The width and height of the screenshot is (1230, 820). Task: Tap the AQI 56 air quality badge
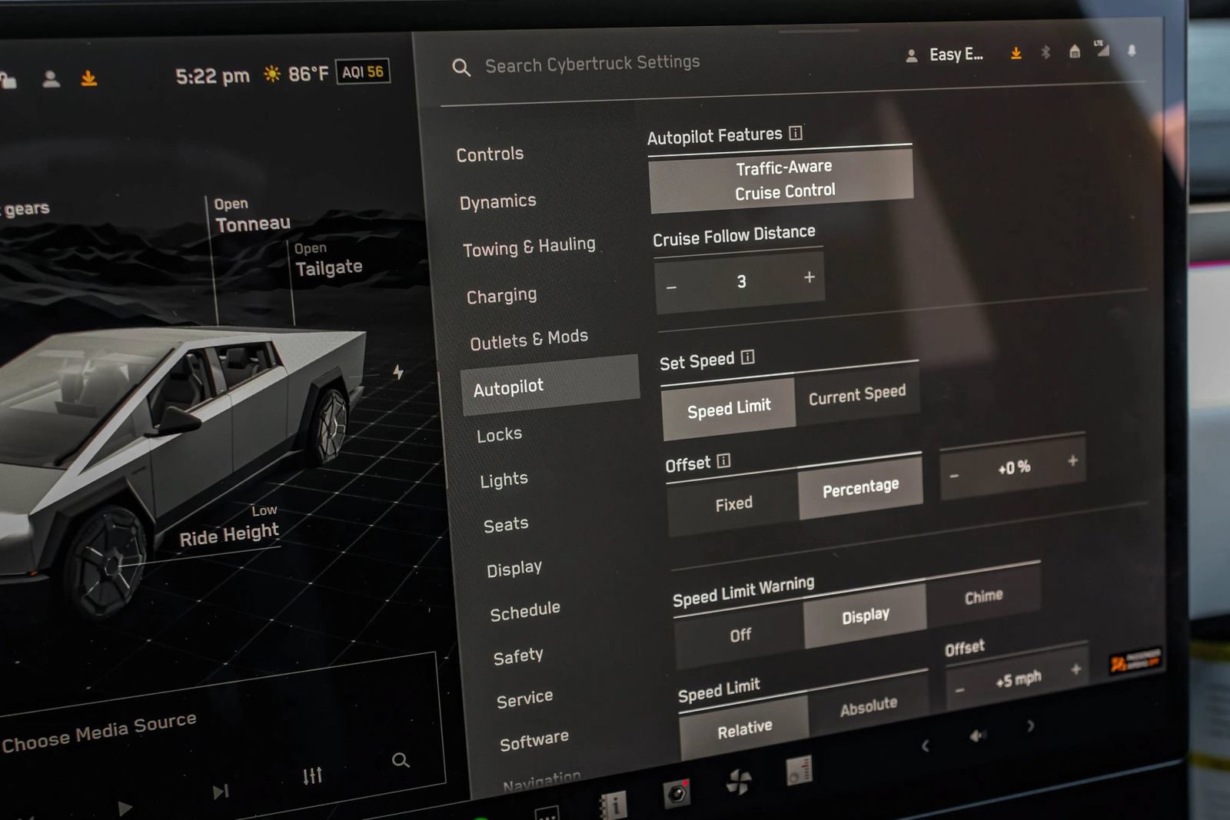(363, 71)
